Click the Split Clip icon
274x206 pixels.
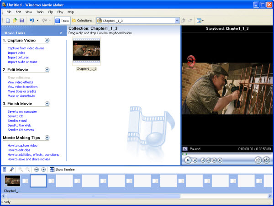pos(258,160)
